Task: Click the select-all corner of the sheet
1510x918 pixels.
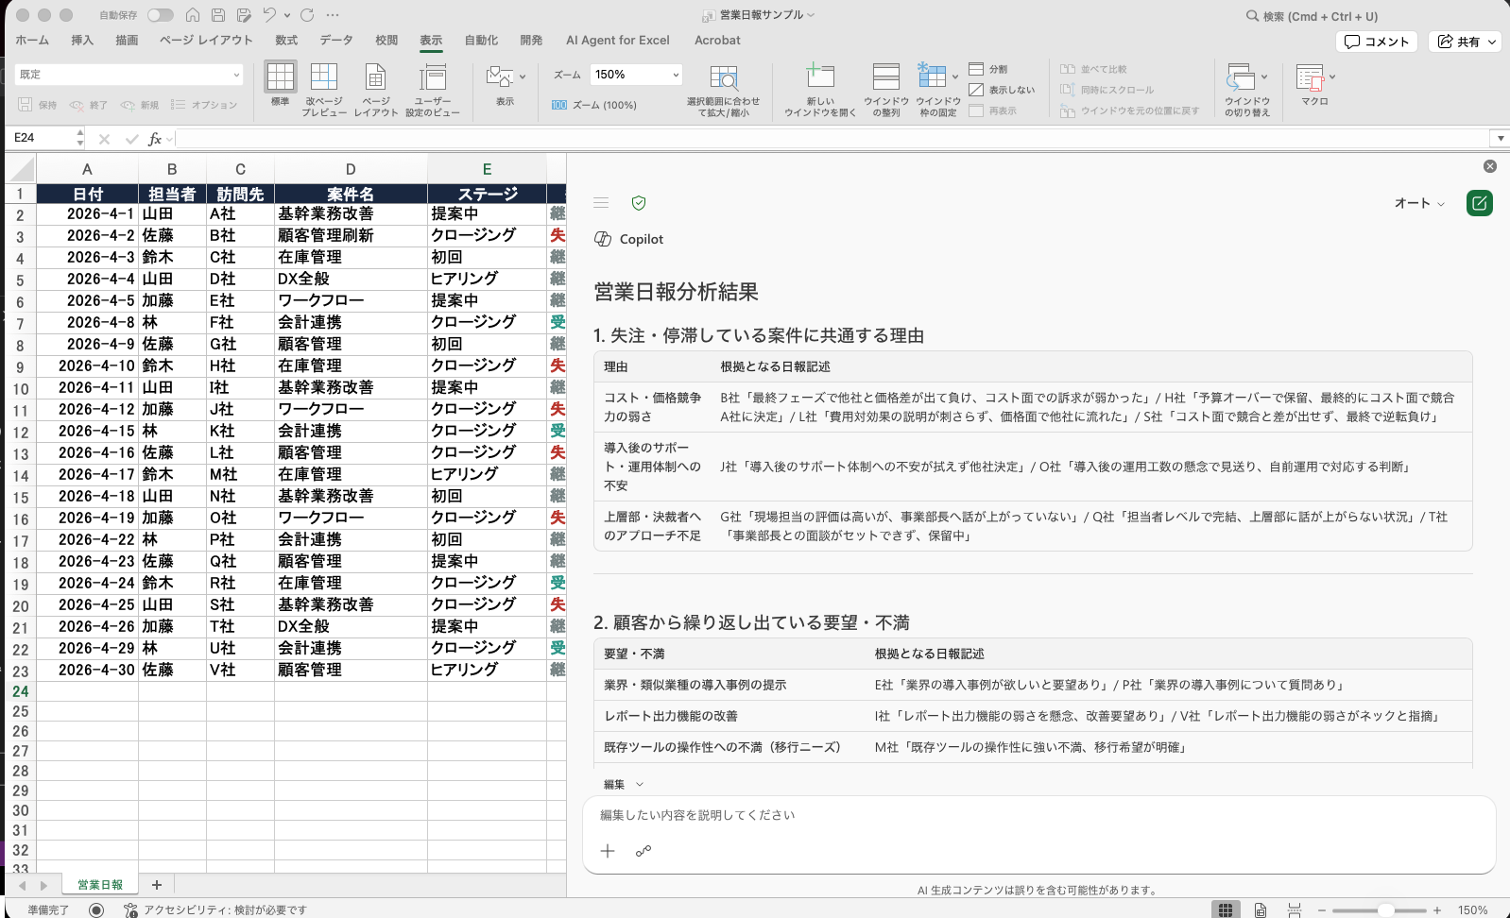Action: tap(21, 170)
